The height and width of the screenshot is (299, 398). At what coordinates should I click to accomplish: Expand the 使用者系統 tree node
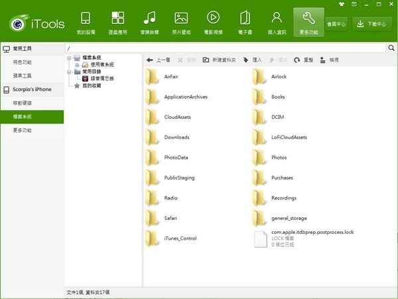click(78, 65)
